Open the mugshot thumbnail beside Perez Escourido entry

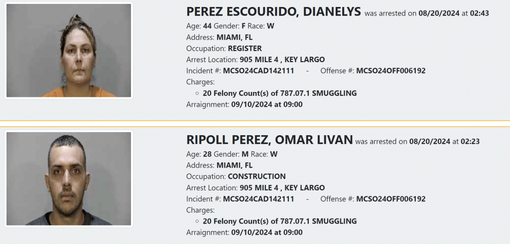pos(69,51)
